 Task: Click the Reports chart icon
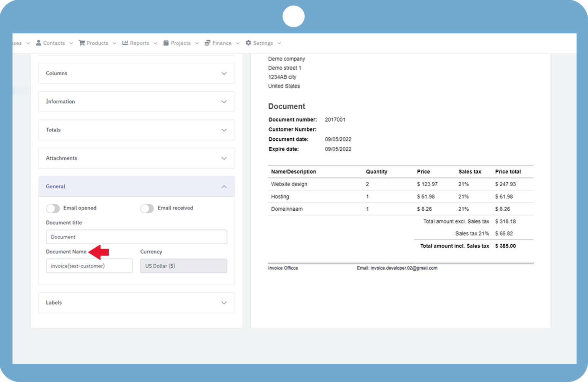point(125,43)
